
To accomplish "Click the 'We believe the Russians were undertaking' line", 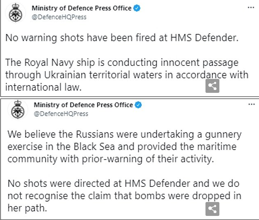I will click(123, 135).
